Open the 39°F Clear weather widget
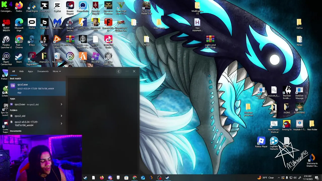322x181 pixels. tap(266, 178)
